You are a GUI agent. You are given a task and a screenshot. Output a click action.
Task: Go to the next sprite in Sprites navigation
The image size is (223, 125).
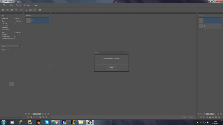point(215,114)
